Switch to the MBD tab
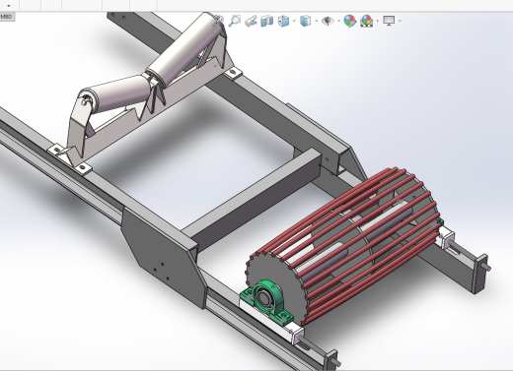This screenshot has width=513, height=371. [7, 17]
